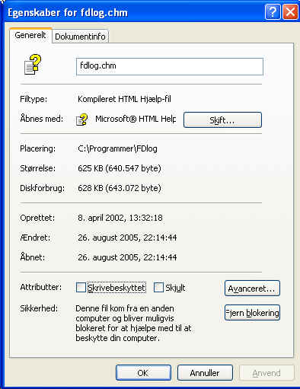This screenshot has height=389, width=300.
Task: Click the file type text Kompileret HTML Hjælp-fil
Action: coord(124,99)
